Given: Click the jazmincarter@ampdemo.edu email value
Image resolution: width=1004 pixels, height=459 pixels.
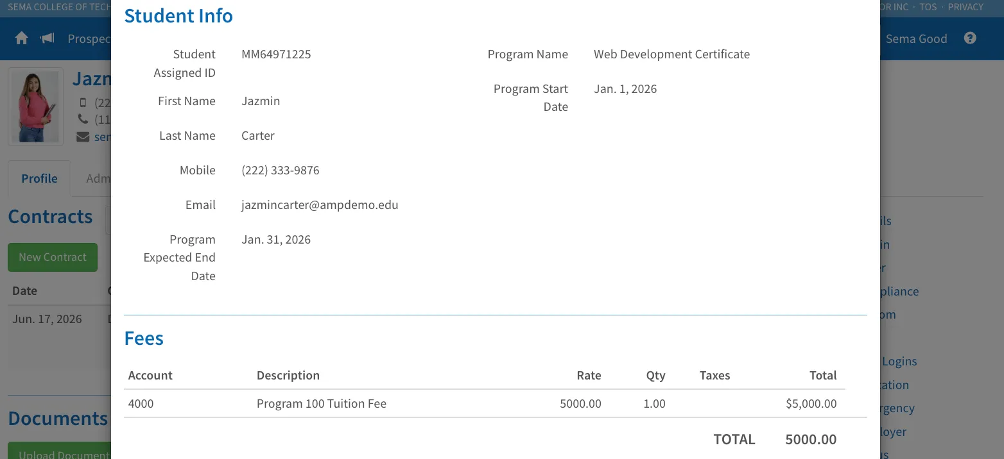Looking at the screenshot, I should pyautogui.click(x=320, y=205).
